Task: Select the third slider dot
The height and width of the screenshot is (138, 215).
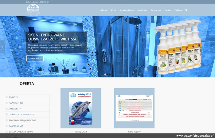Action: point(110,75)
